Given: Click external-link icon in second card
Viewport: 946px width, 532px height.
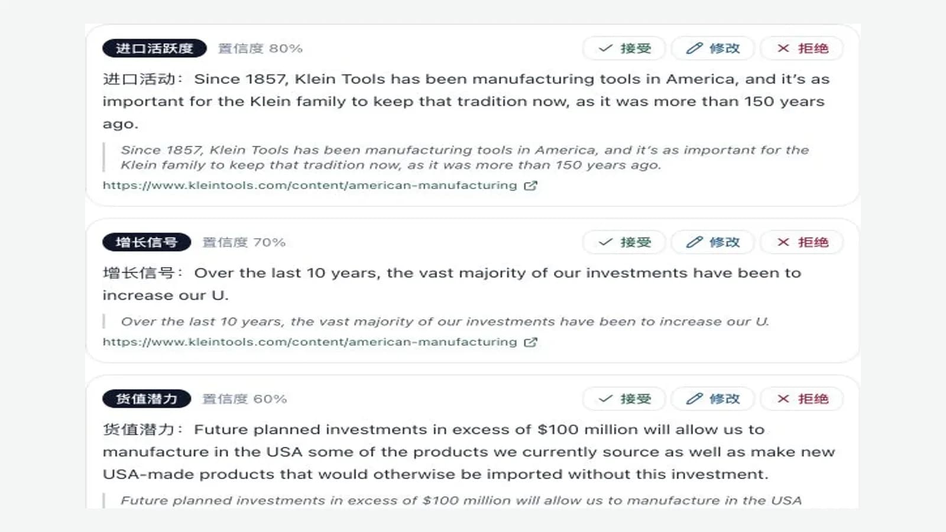Looking at the screenshot, I should [x=530, y=342].
